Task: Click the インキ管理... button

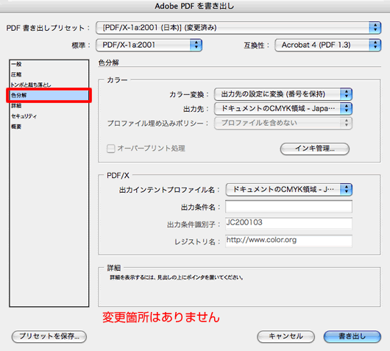Action: click(315, 149)
